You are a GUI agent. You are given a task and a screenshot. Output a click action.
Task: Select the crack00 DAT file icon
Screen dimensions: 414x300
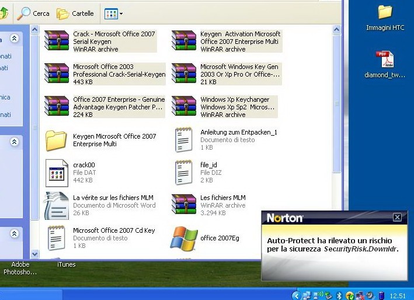[x=57, y=173]
